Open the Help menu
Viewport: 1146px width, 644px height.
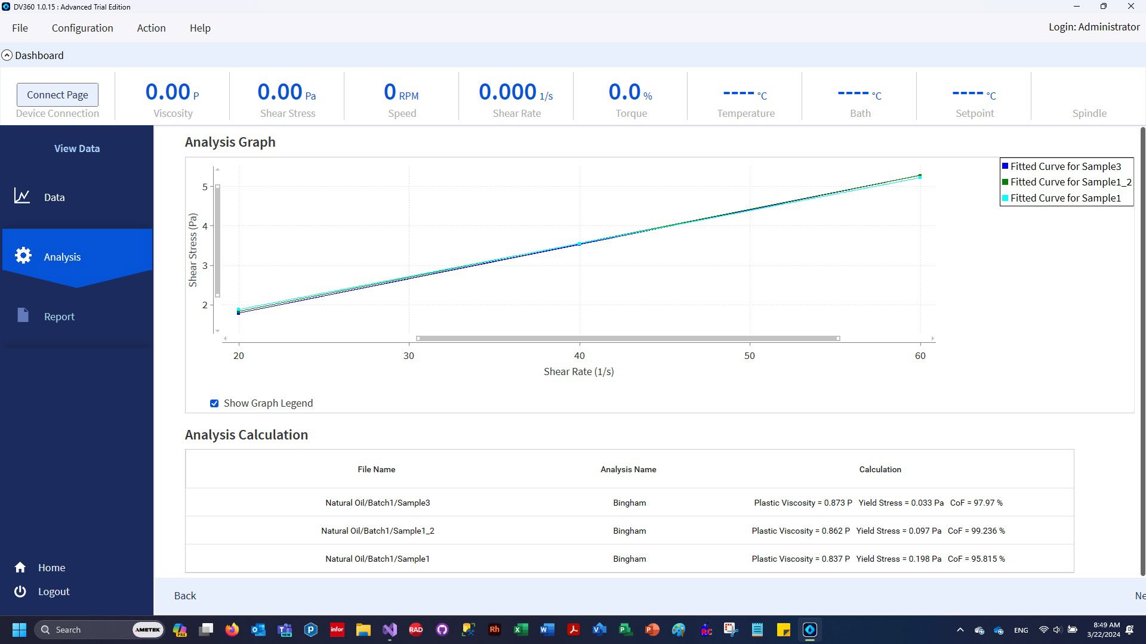pos(200,28)
